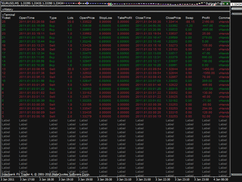Click profit value -1060.00
The image size is (242, 182).
click(208, 73)
